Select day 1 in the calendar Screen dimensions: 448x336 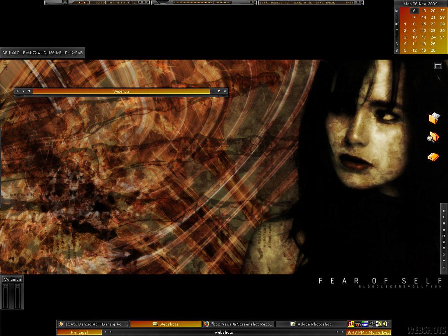coord(405,24)
